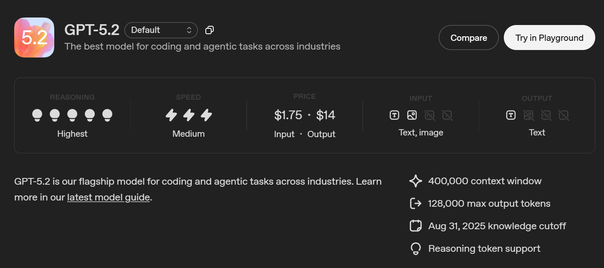Click the max output tokens arrow icon
604x268 pixels.
pos(416,203)
